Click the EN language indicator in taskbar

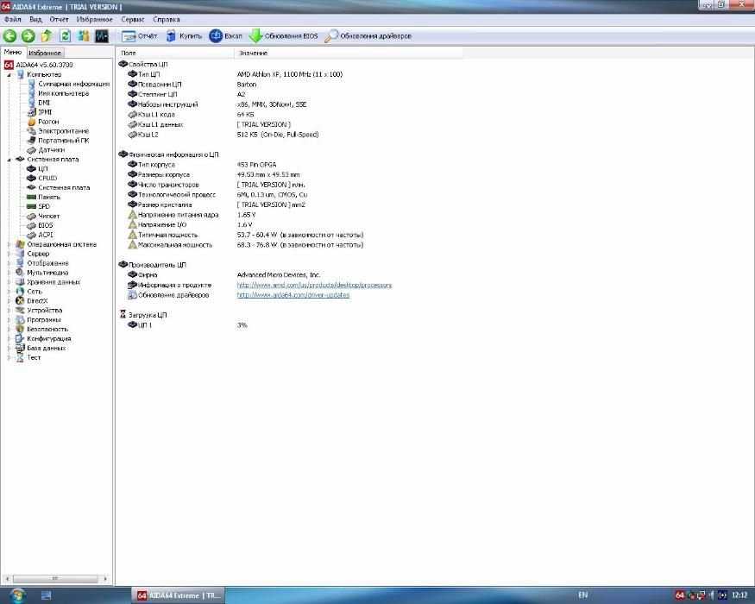click(x=583, y=595)
